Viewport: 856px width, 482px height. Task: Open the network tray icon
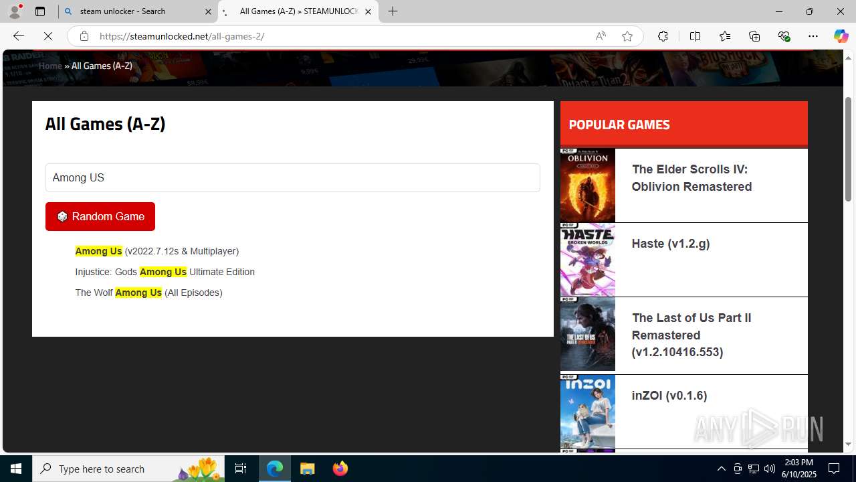coord(754,469)
